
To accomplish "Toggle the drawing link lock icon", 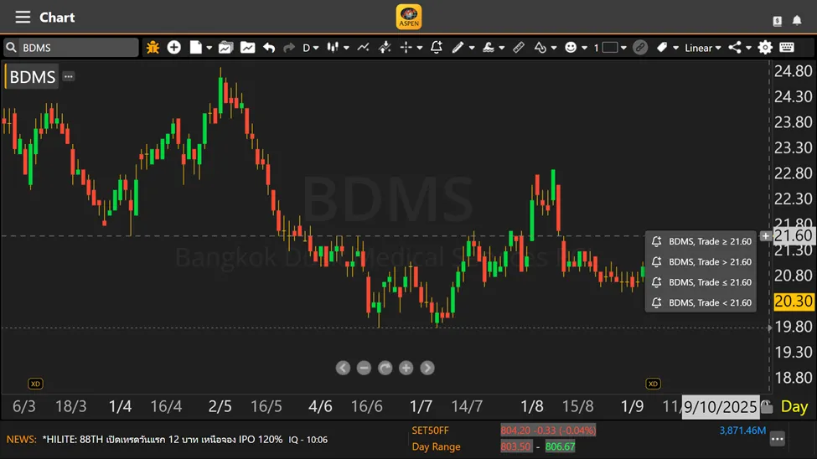I will coord(640,48).
